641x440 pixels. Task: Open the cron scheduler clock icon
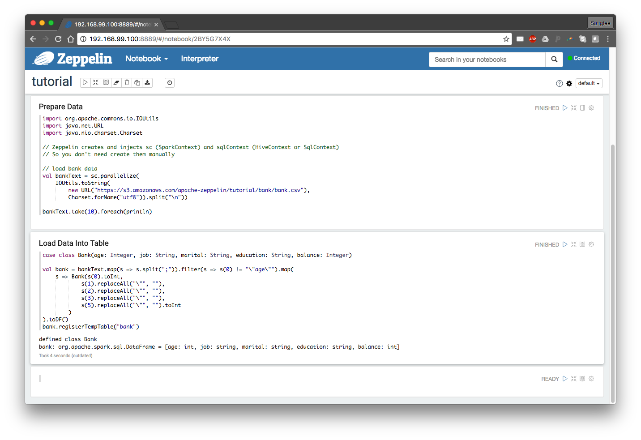170,83
